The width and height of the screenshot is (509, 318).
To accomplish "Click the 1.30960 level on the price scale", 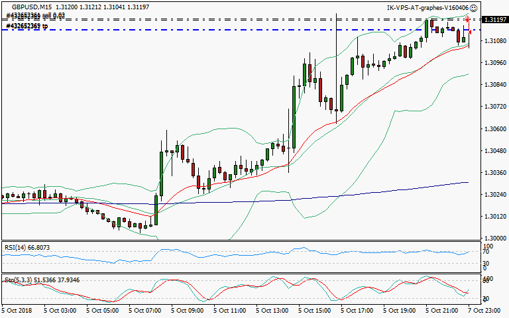I will click(492, 64).
